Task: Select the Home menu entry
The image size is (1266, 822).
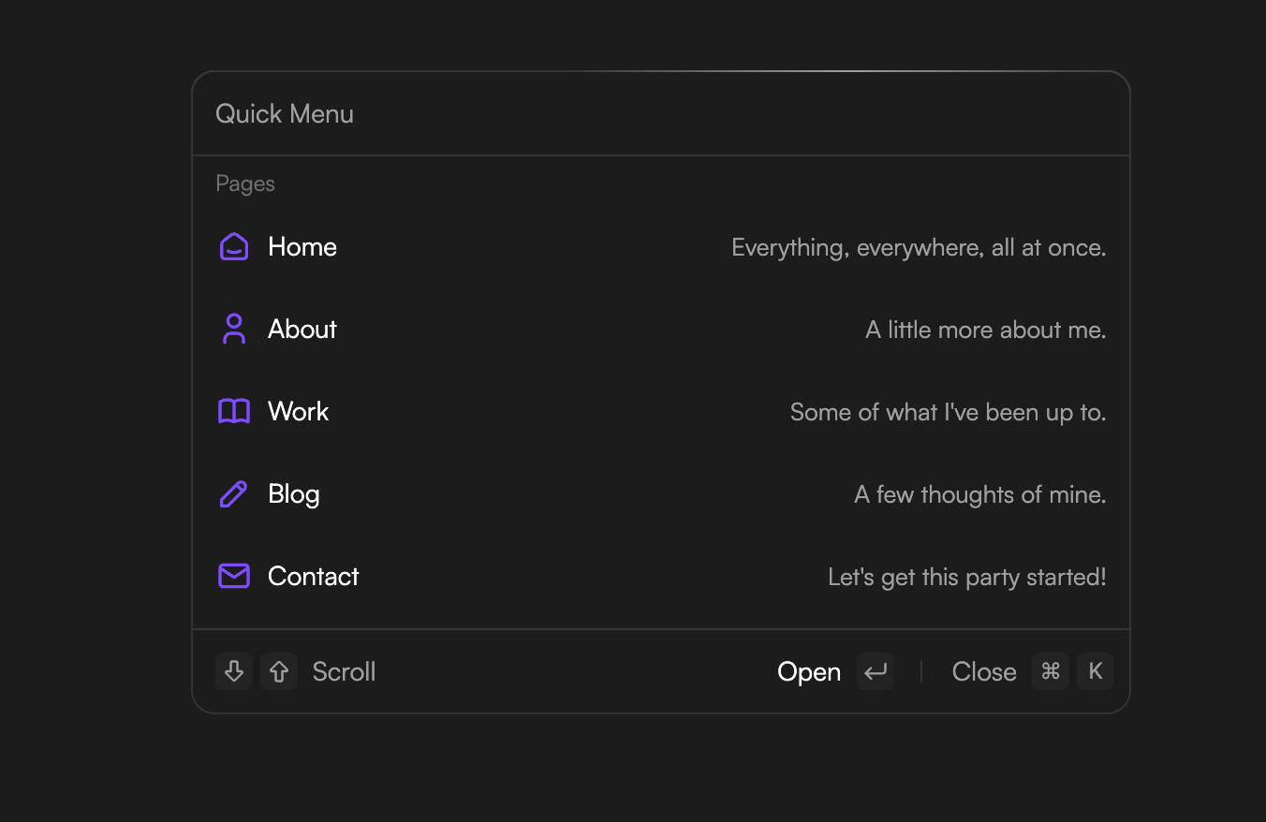Action: point(302,247)
